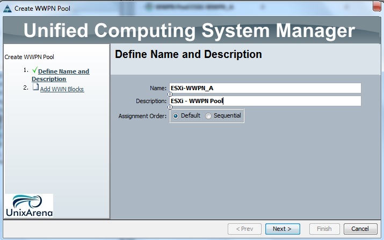
Task: Click the green checkmark beside Define Name
Action: pyautogui.click(x=35, y=70)
